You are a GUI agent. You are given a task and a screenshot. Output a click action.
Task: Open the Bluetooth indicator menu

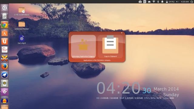click(158, 2)
